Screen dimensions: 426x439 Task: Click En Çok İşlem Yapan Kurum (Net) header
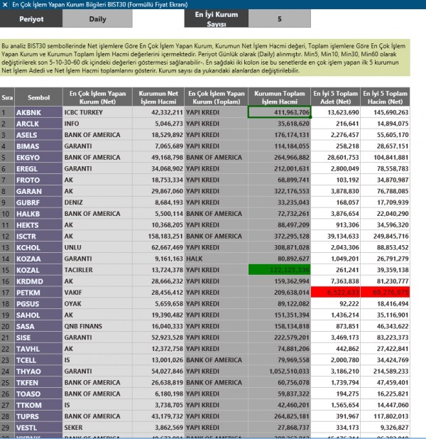(97, 97)
